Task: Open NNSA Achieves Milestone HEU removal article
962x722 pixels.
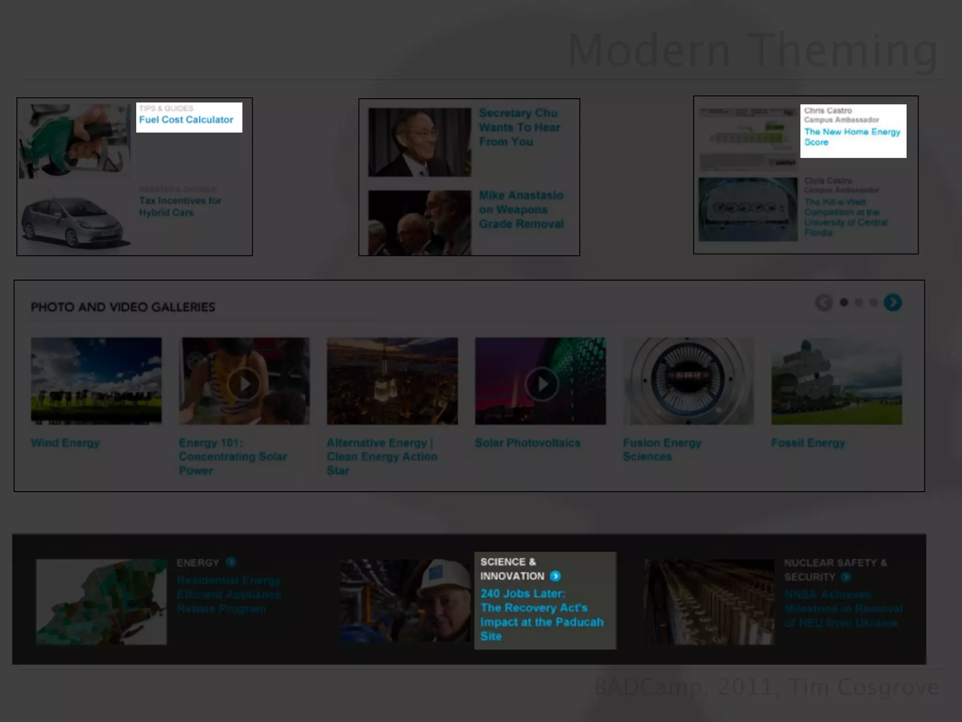Action: click(843, 609)
